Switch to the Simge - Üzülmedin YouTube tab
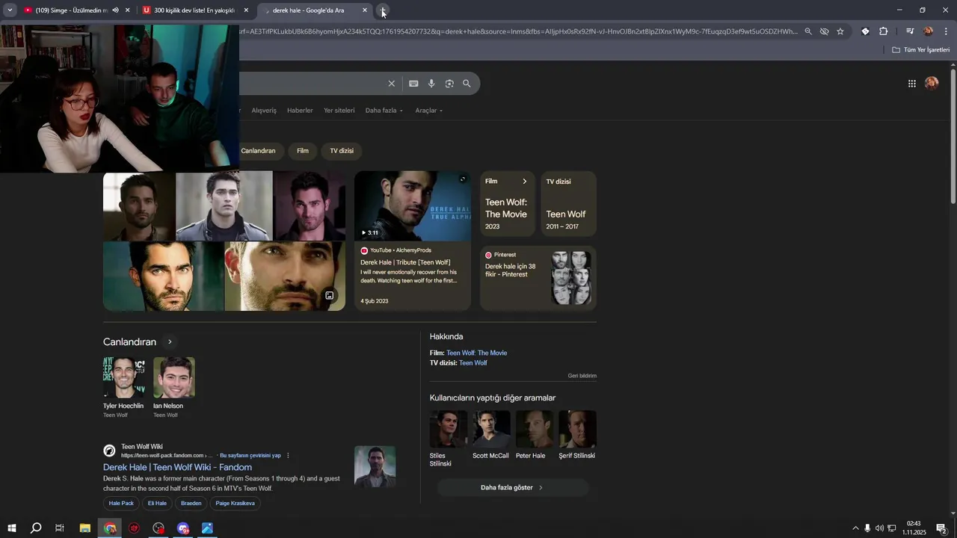The height and width of the screenshot is (538, 957). coord(71,10)
